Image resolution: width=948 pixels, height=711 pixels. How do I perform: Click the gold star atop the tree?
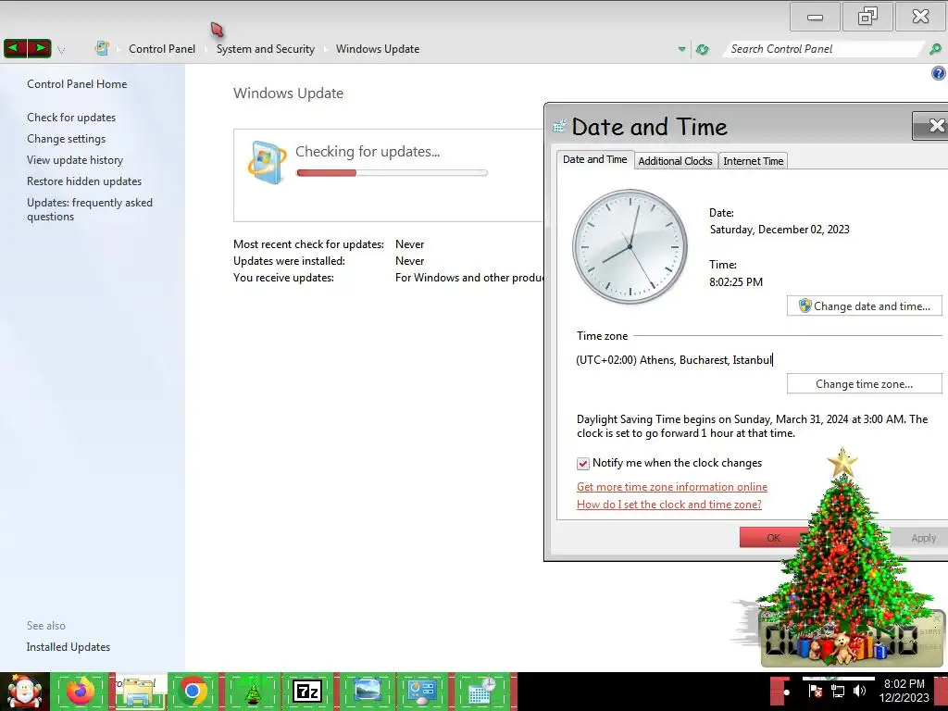842,463
